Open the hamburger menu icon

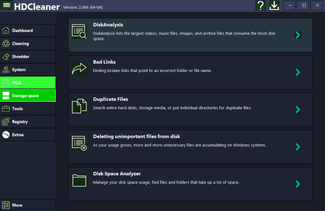(x=7, y=5)
